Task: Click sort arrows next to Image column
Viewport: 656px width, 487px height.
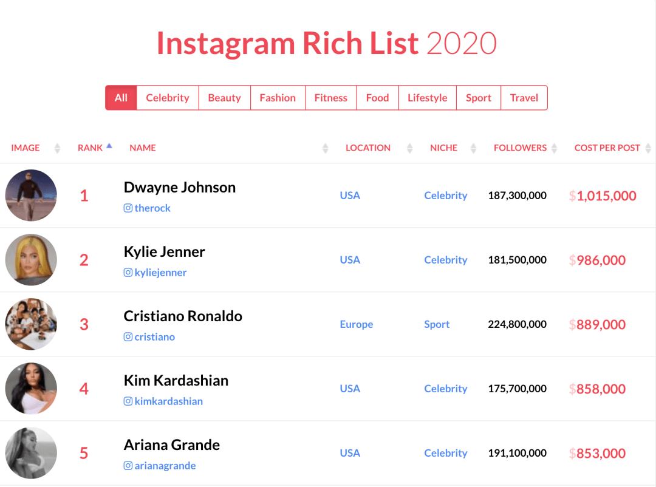Action: tap(58, 148)
